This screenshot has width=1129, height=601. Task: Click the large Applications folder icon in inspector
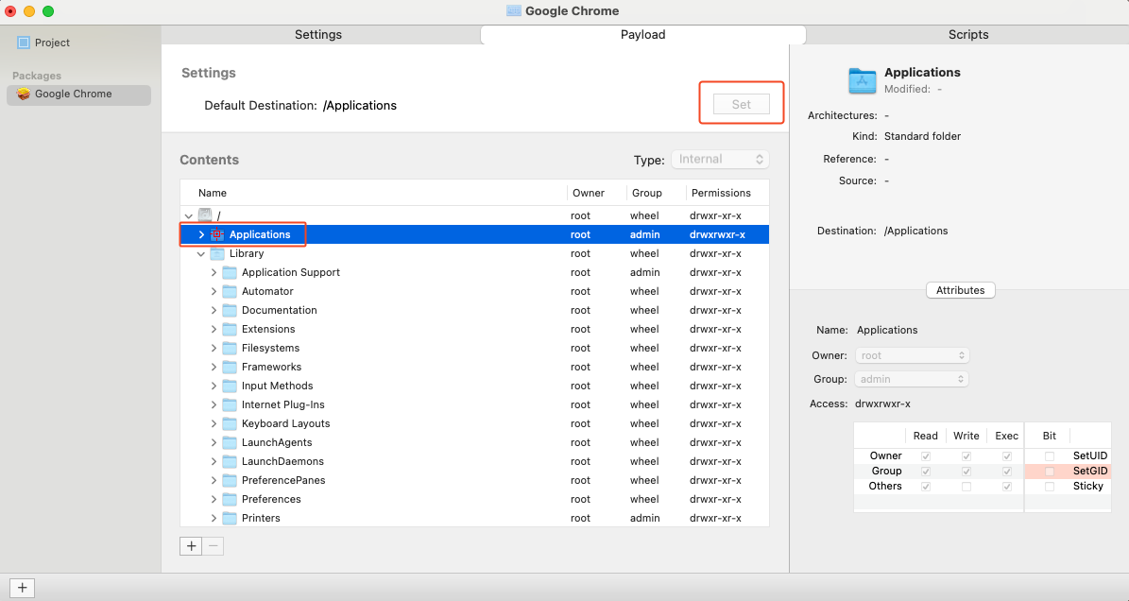click(863, 80)
